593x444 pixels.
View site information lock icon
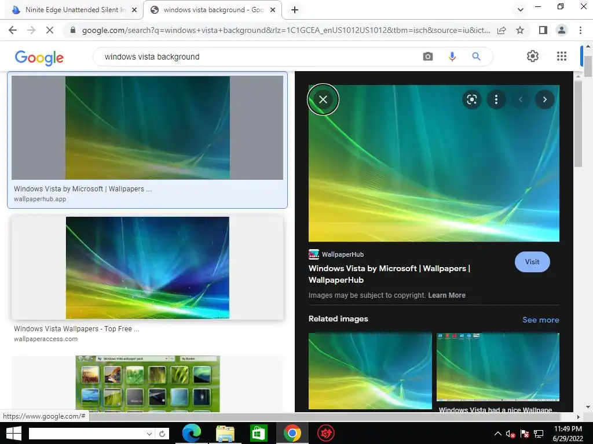pyautogui.click(x=73, y=30)
